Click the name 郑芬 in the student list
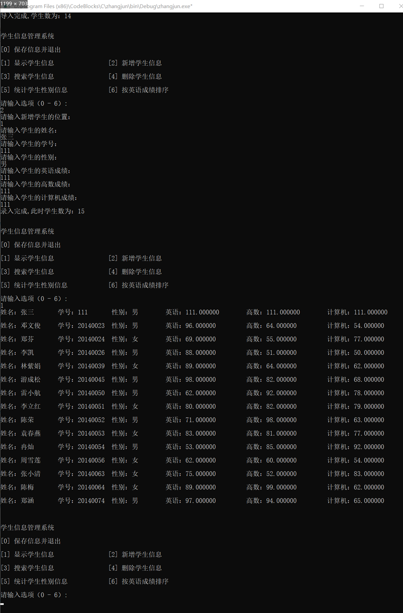 pos(28,339)
